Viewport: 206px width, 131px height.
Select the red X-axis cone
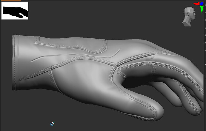pos(196,4)
